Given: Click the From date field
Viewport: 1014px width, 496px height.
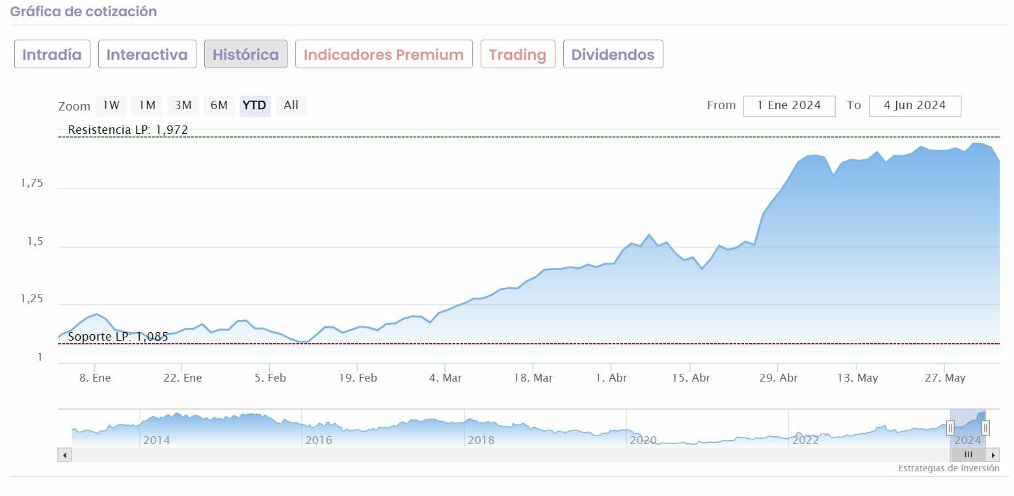Looking at the screenshot, I should [789, 105].
